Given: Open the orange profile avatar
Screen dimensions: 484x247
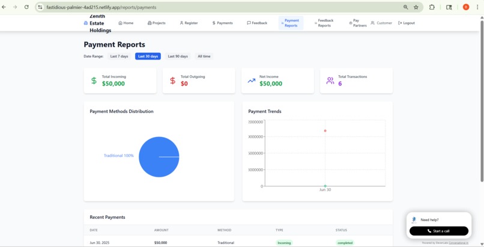Looking at the screenshot, I should coord(466,7).
